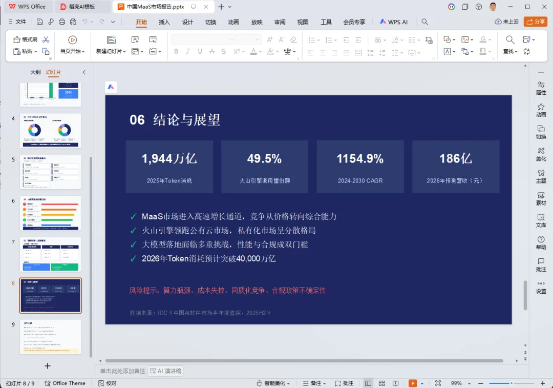Click the zoom slider handle

tap(512, 383)
